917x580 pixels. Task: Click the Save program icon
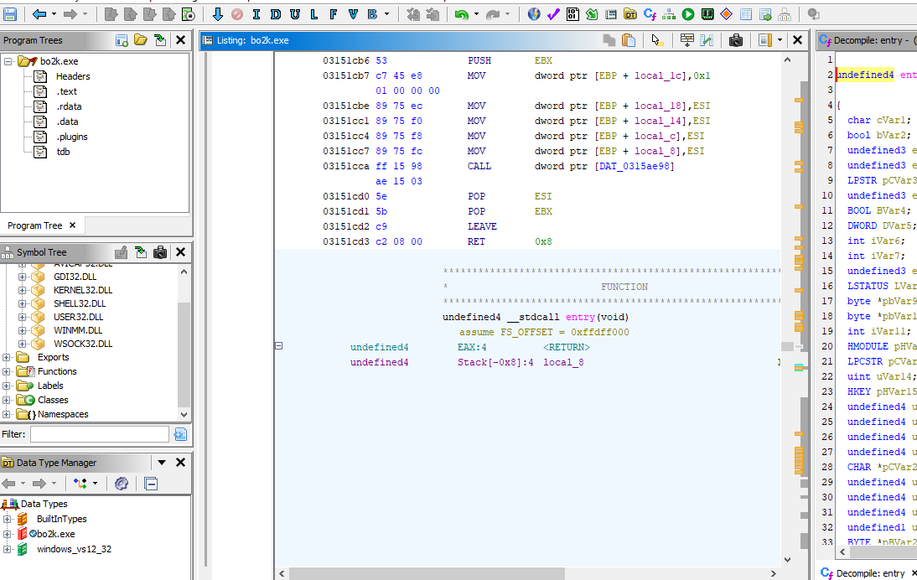pos(11,14)
